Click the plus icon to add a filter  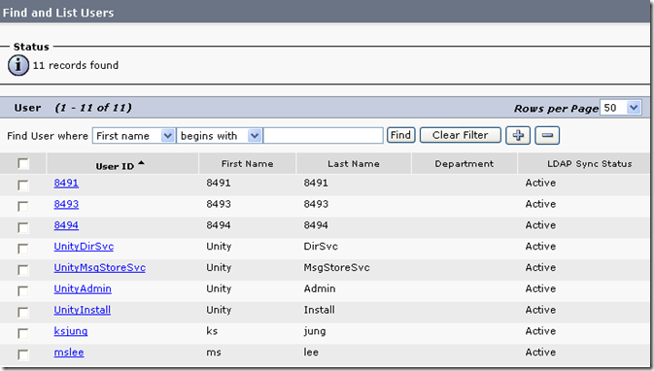(x=518, y=135)
